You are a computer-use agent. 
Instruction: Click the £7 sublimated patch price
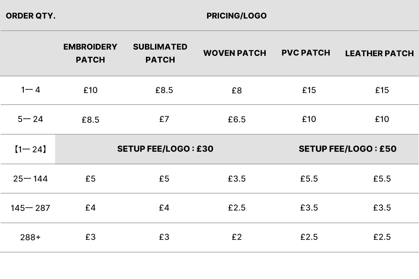coord(164,119)
